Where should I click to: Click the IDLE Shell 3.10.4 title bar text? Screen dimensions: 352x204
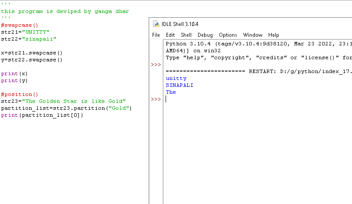point(180,24)
